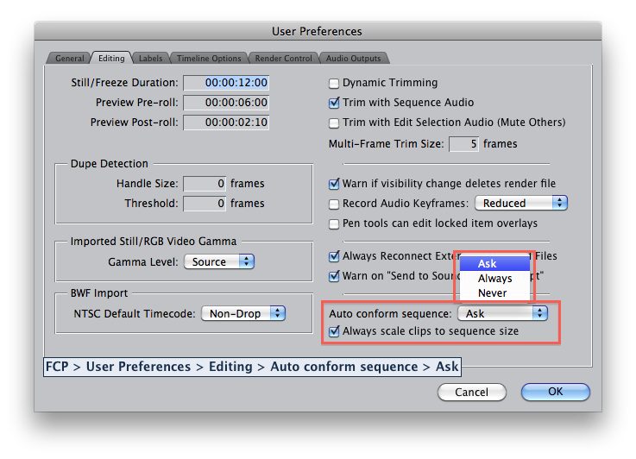Toggle Warn if visibility change deletes render file

pyautogui.click(x=334, y=184)
